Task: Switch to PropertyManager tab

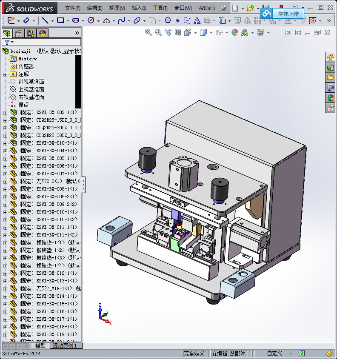Action: [19, 33]
